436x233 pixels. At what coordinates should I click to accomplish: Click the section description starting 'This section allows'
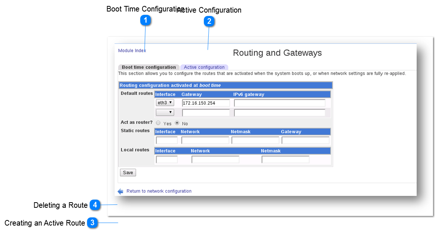[262, 73]
